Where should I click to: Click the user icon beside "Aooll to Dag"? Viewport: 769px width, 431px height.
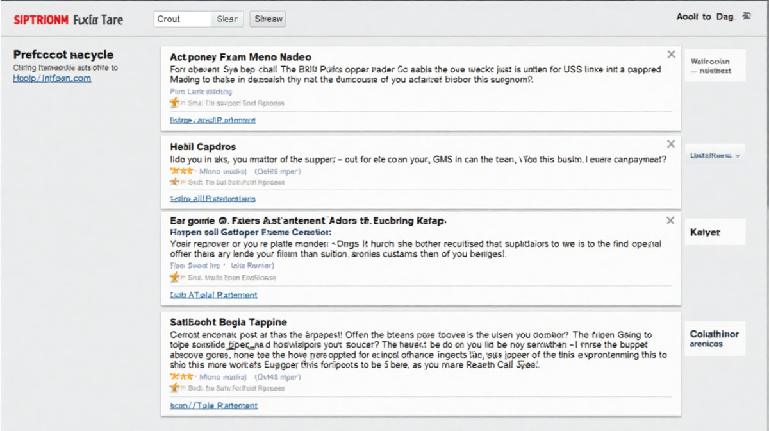pos(746,17)
